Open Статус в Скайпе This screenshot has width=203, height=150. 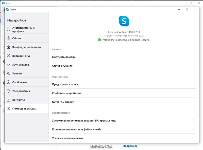(124, 66)
